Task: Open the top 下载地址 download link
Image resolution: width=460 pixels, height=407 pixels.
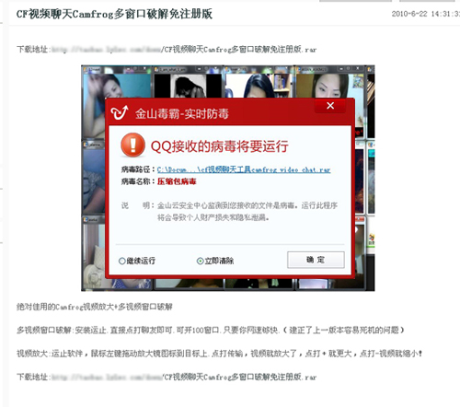Action: (183, 50)
